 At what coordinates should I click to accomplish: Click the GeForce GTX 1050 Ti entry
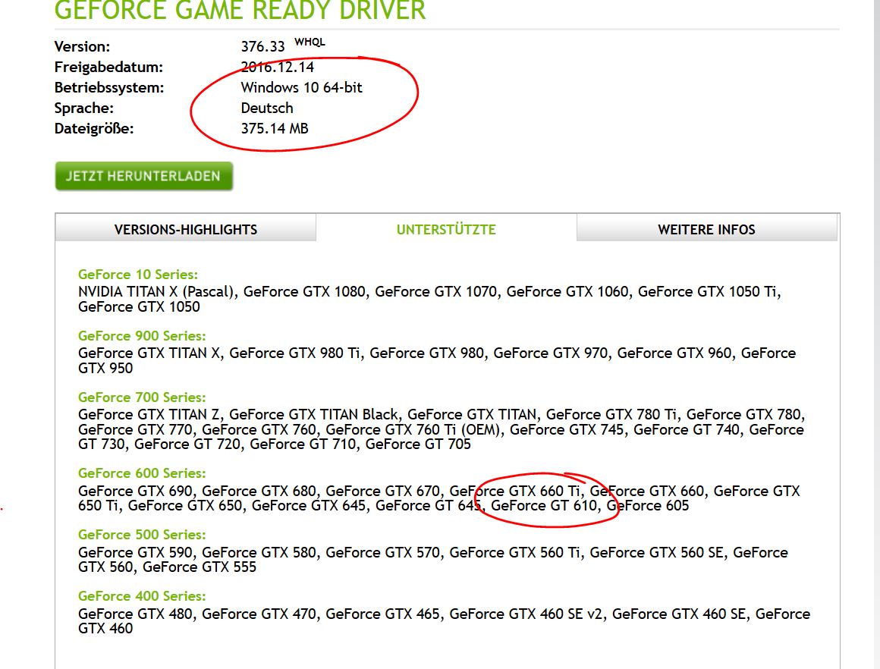707,292
